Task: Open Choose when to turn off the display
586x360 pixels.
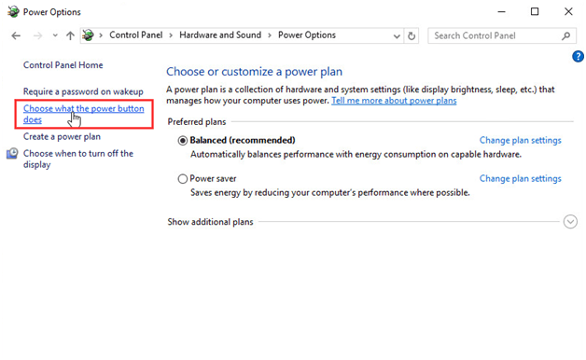Action: [78, 159]
